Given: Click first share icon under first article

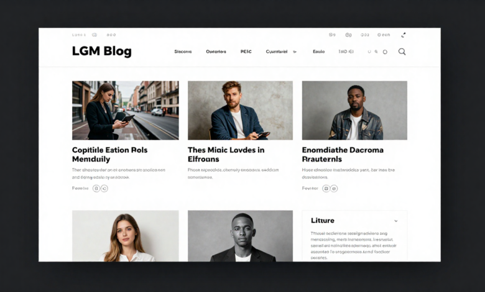Looking at the screenshot, I should pyautogui.click(x=96, y=188).
